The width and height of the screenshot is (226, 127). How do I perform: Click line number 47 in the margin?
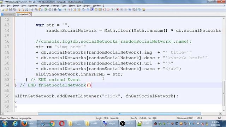click(7, 47)
